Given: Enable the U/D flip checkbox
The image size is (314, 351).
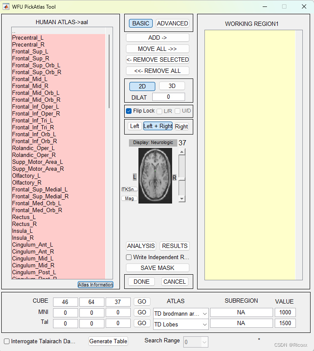Looking at the screenshot, I should coord(177,111).
